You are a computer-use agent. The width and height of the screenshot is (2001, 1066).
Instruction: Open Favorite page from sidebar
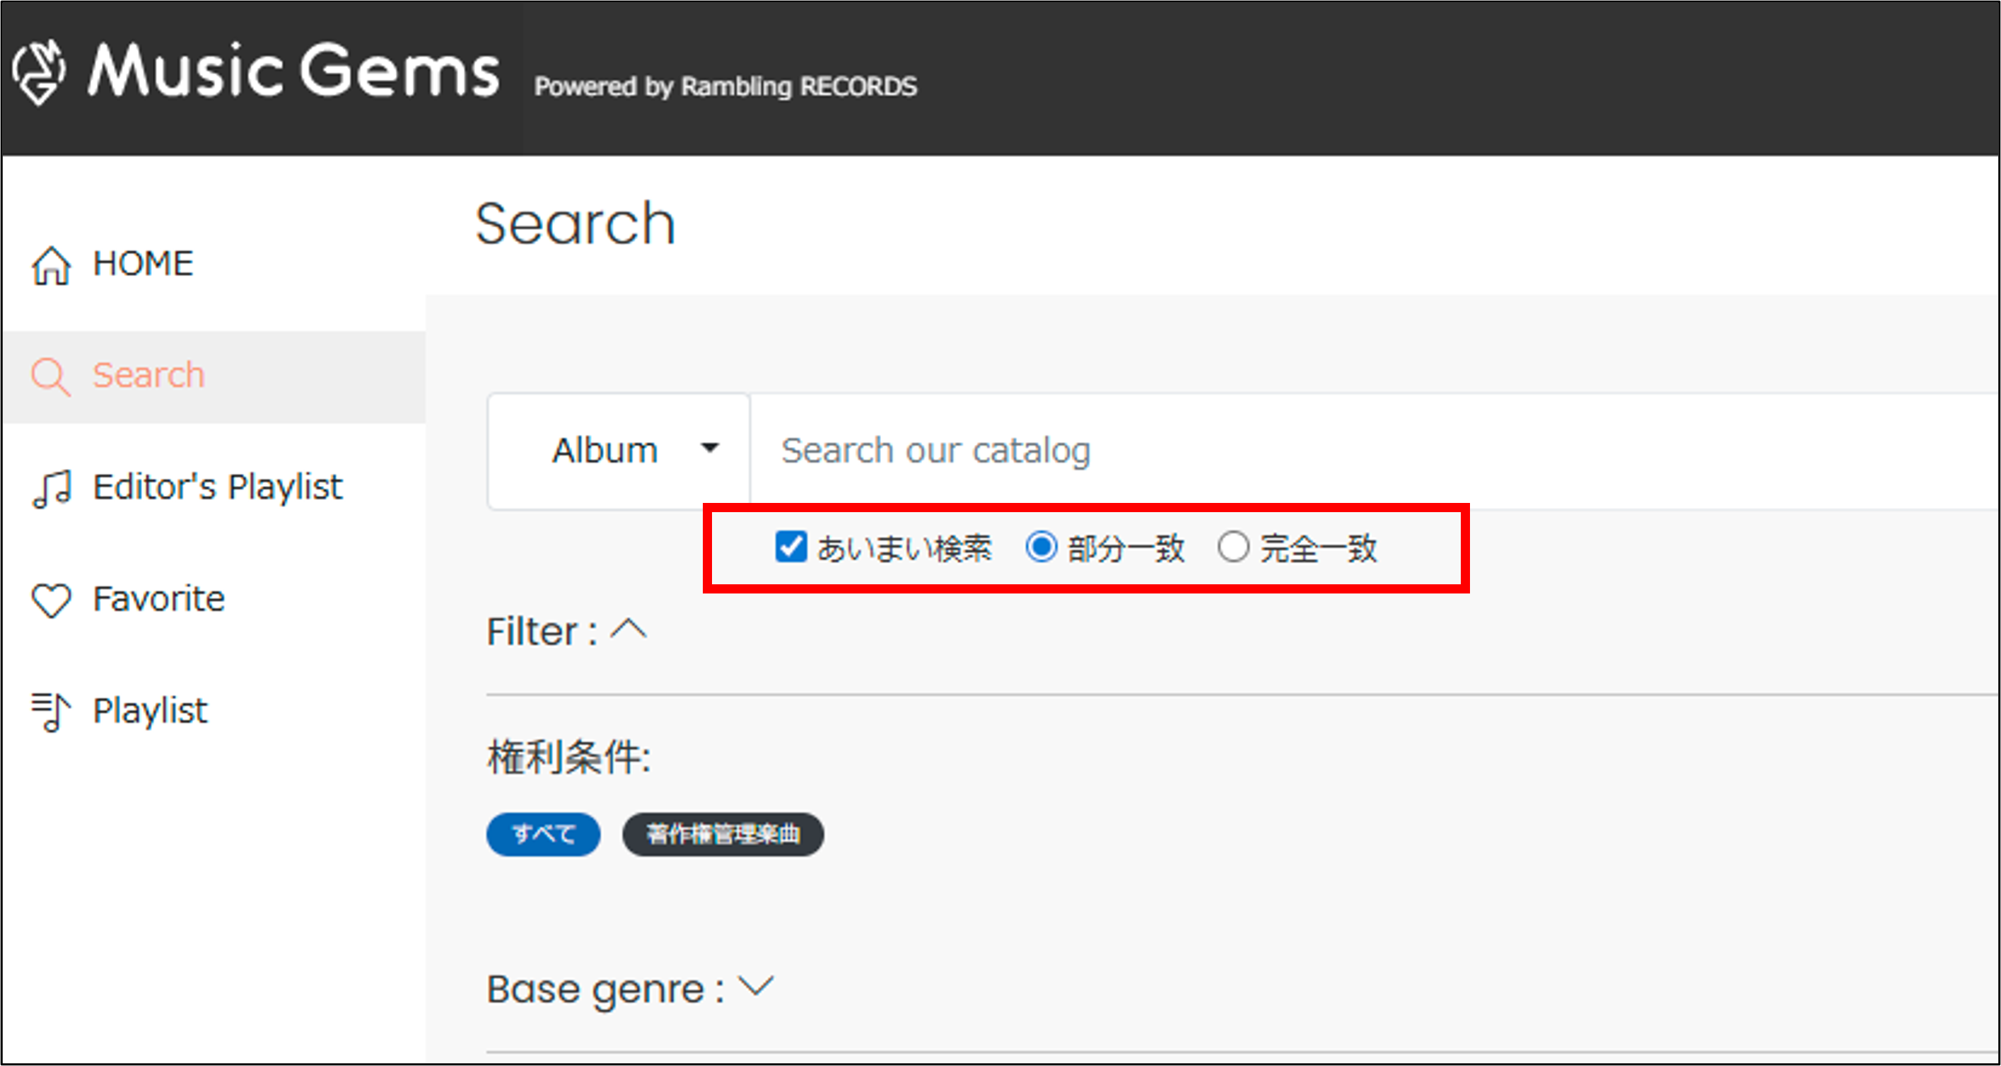pos(158,599)
